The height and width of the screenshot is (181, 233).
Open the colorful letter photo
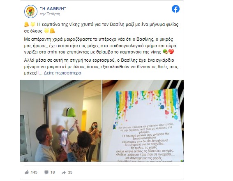point(143,121)
